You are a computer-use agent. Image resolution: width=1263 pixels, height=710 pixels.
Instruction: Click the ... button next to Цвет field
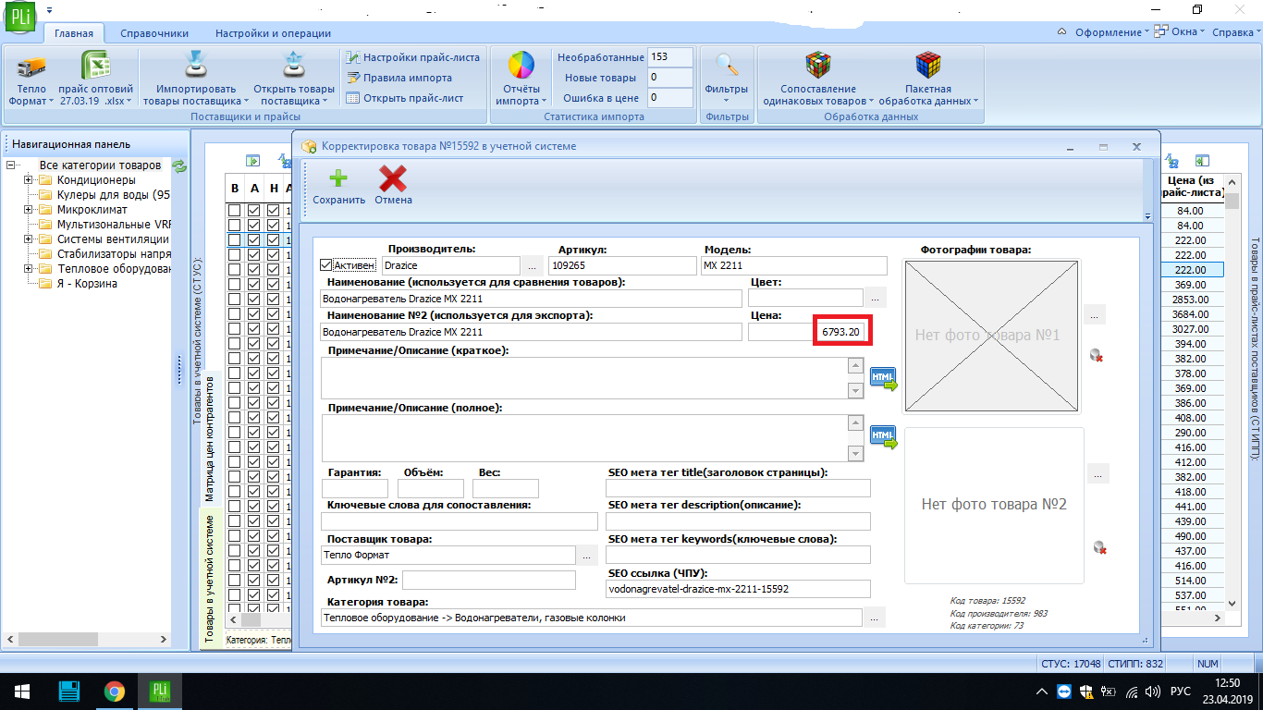coord(875,298)
